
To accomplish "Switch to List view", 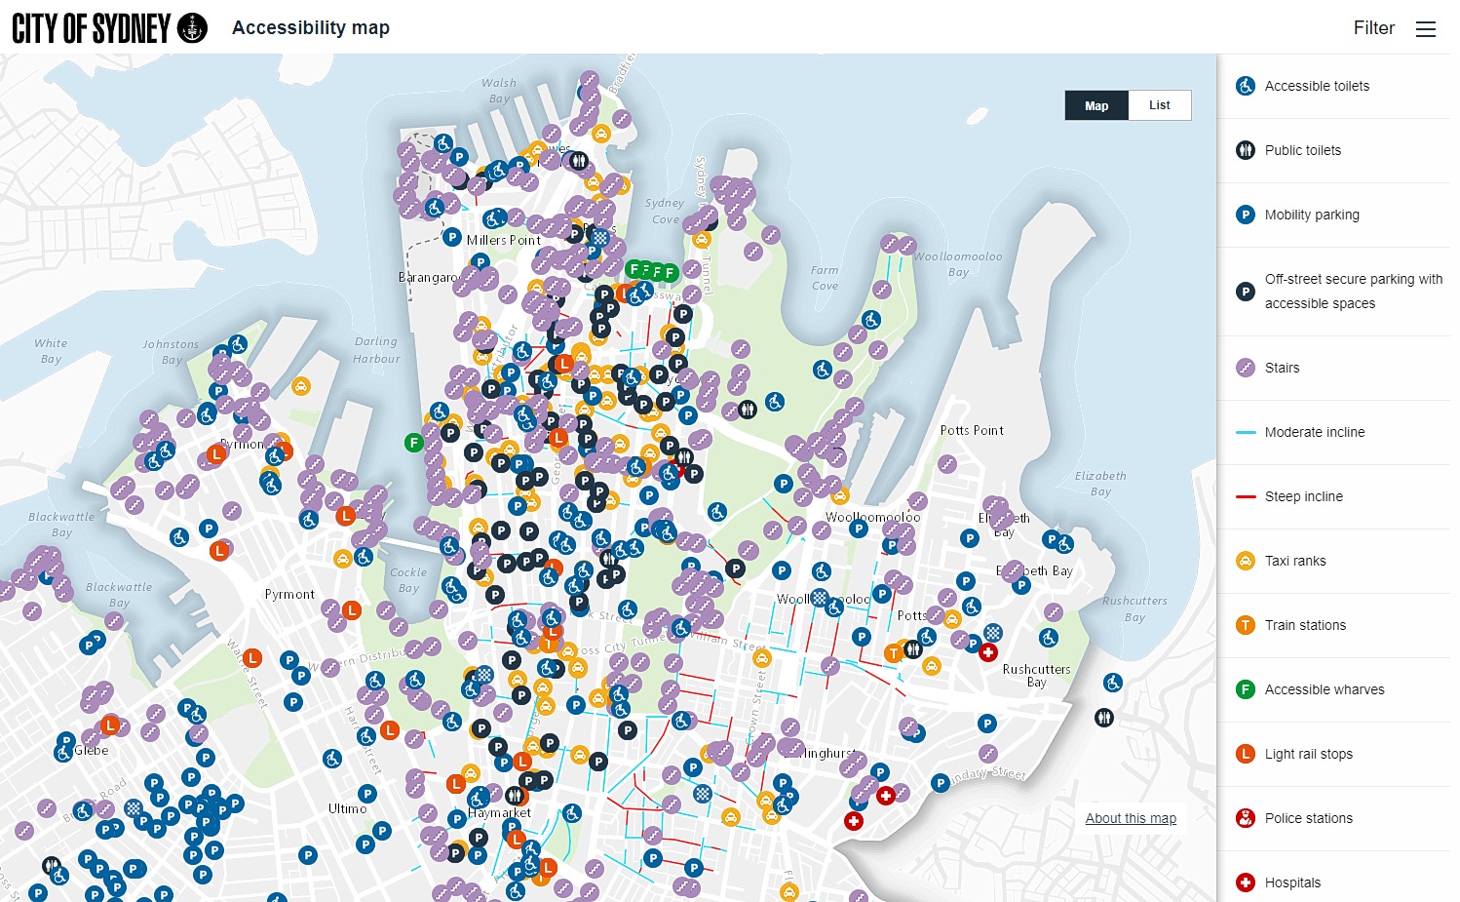I will click(1159, 104).
